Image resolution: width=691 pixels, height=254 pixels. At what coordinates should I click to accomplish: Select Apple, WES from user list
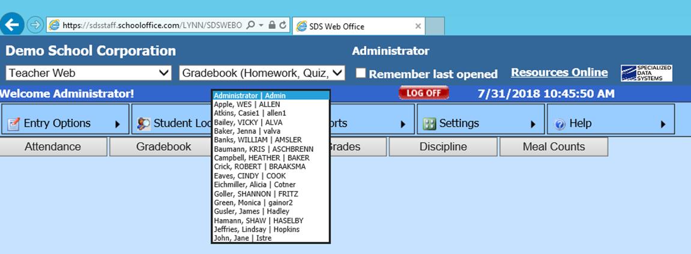click(x=247, y=104)
